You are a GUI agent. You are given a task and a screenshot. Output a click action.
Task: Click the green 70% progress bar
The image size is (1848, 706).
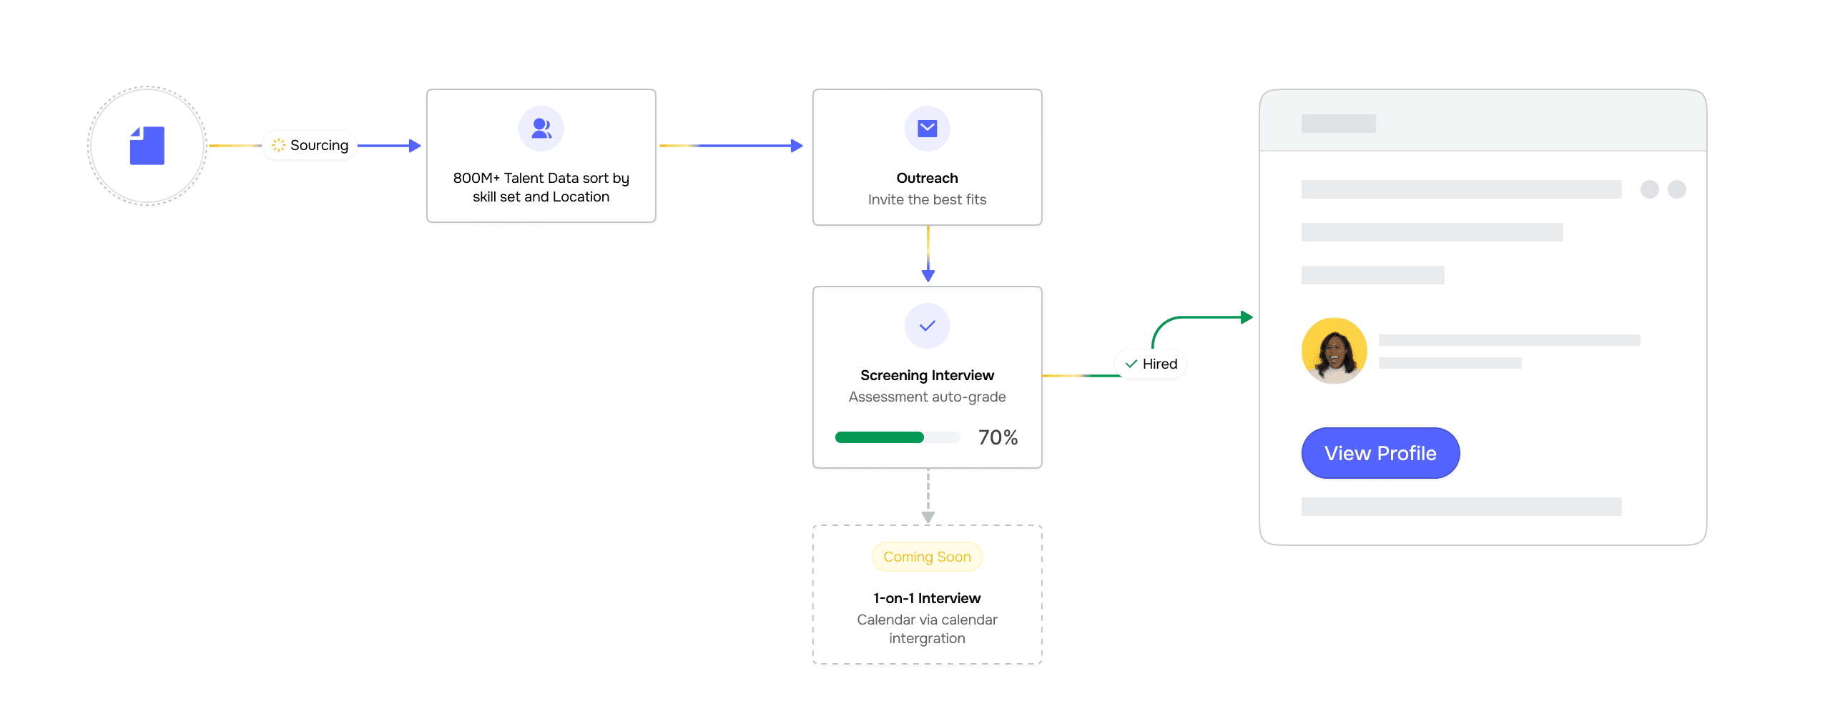[880, 437]
